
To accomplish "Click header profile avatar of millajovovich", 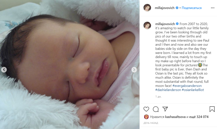I will click(x=147, y=8).
